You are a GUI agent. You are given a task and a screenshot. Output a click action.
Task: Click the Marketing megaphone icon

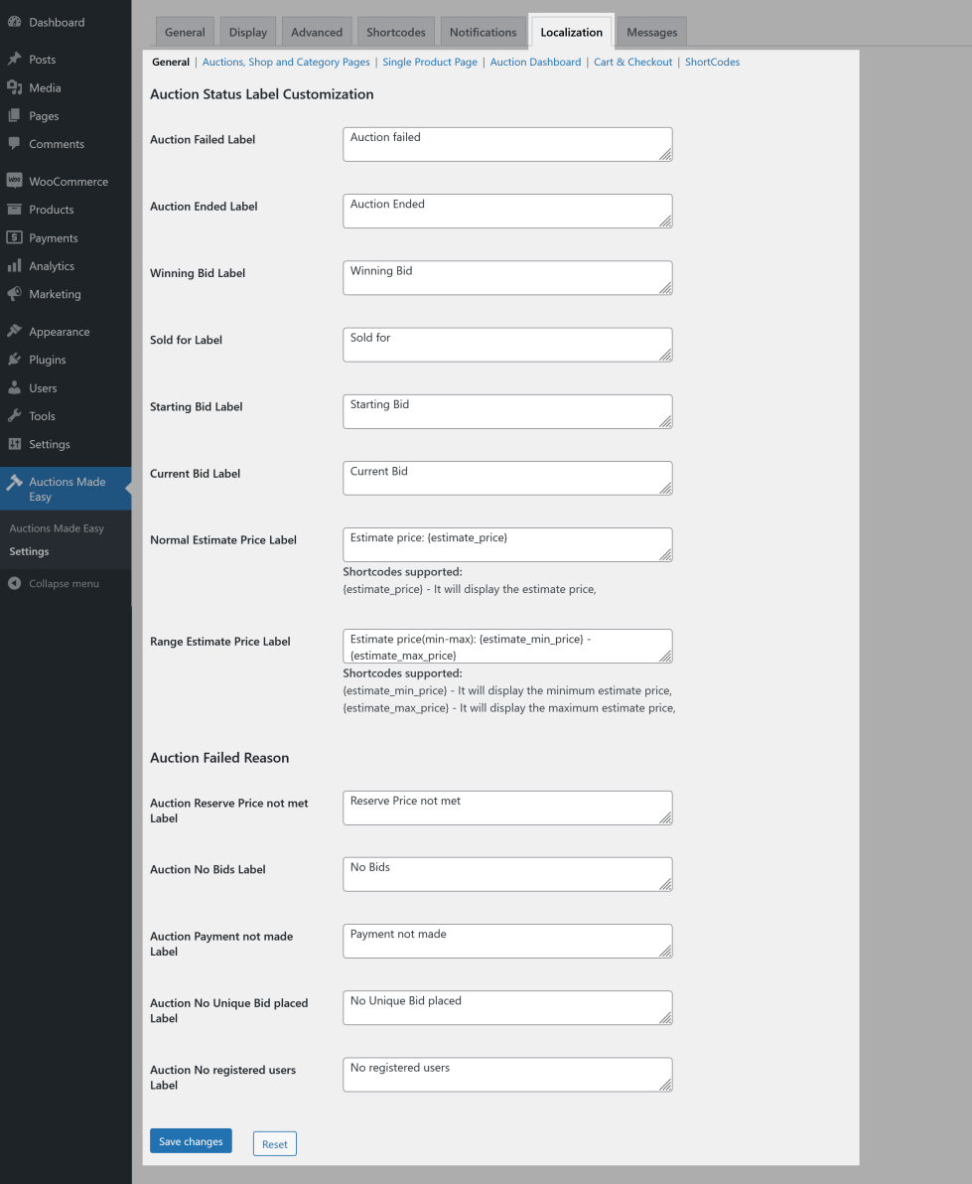14,294
